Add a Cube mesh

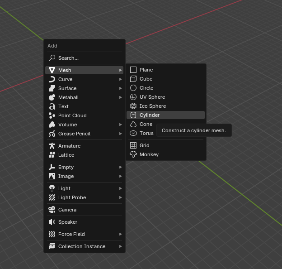146,79
